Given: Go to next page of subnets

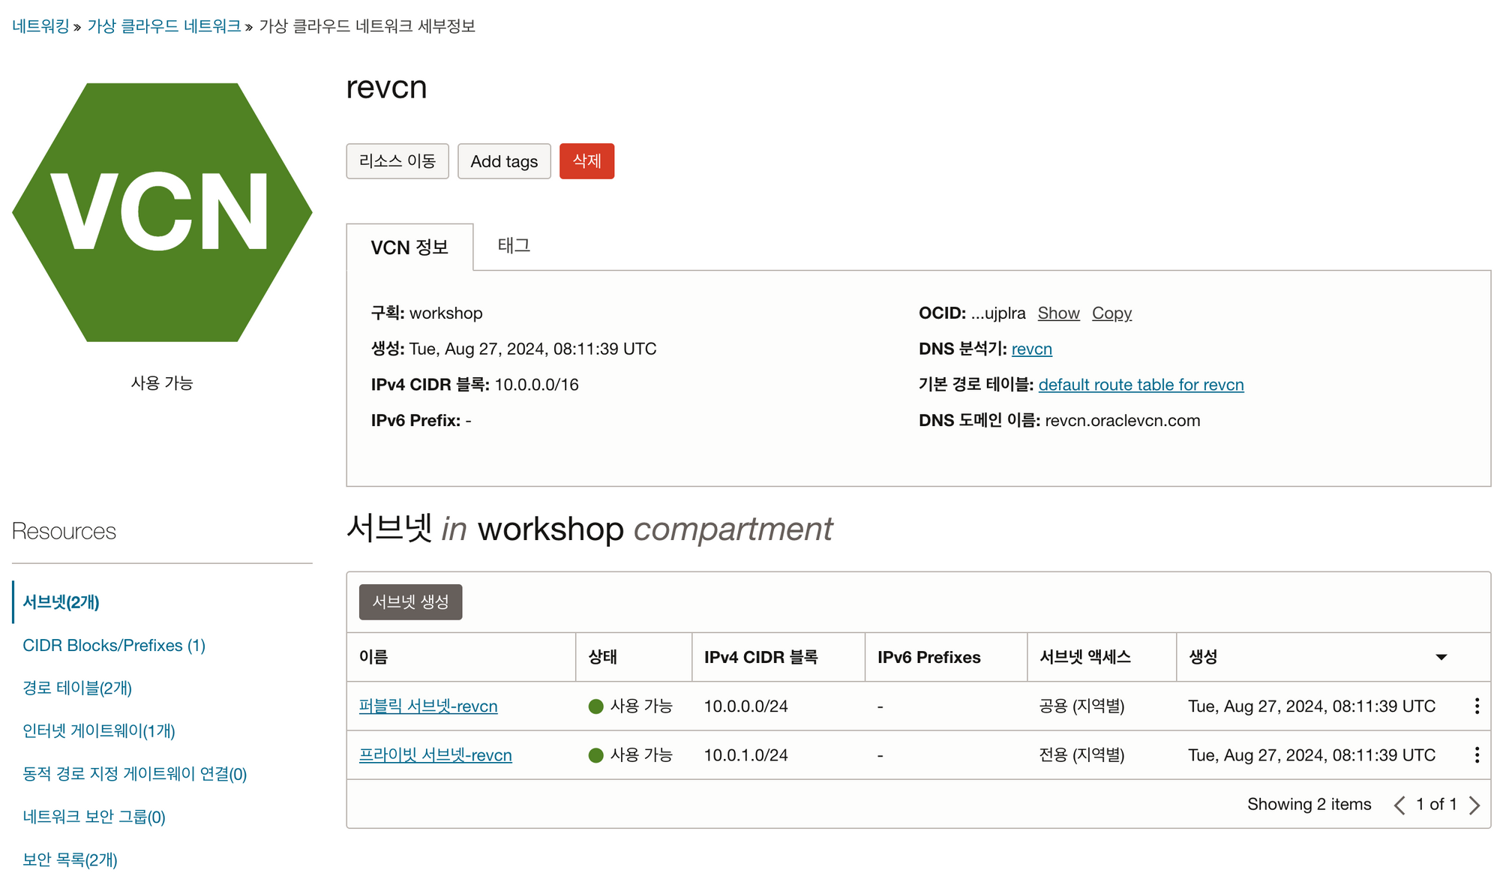Looking at the screenshot, I should pyautogui.click(x=1474, y=805).
